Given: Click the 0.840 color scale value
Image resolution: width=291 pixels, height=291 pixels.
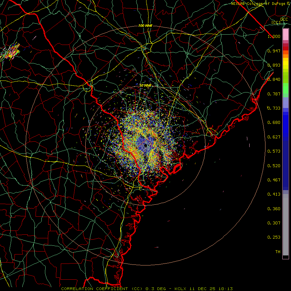Looking at the screenshot, I should point(274,80).
